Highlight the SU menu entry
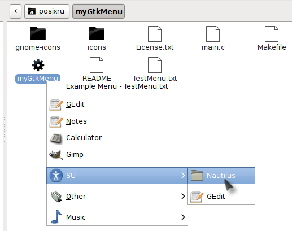This screenshot has height=231, width=292. (x=117, y=176)
